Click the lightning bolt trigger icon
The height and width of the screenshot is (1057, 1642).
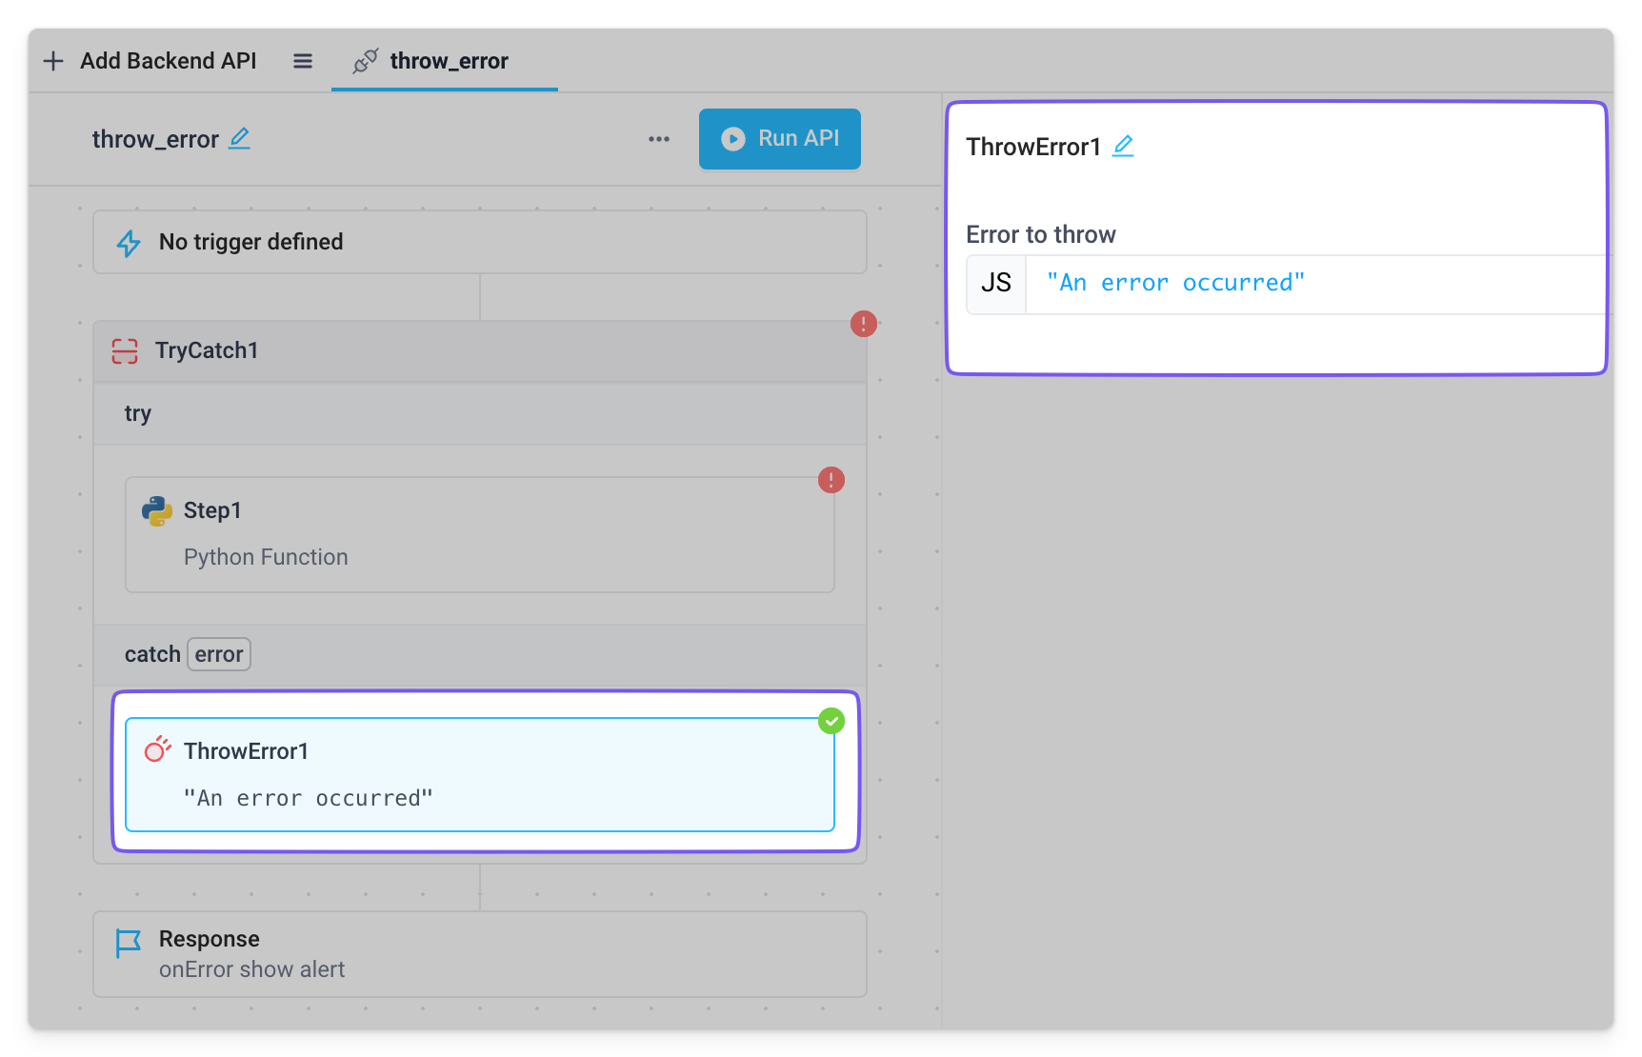(x=129, y=243)
